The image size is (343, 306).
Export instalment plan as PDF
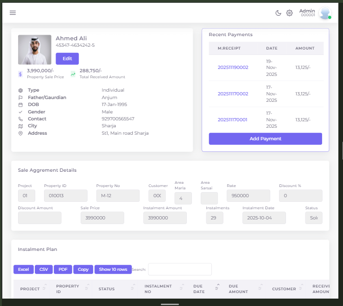click(63, 269)
